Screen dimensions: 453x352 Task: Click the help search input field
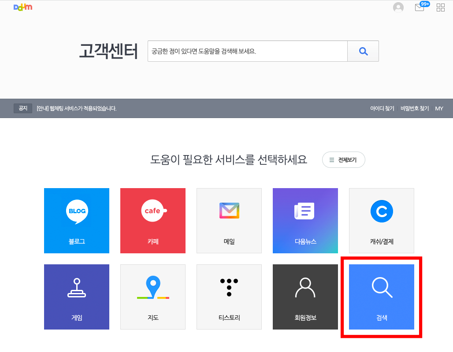pyautogui.click(x=247, y=51)
